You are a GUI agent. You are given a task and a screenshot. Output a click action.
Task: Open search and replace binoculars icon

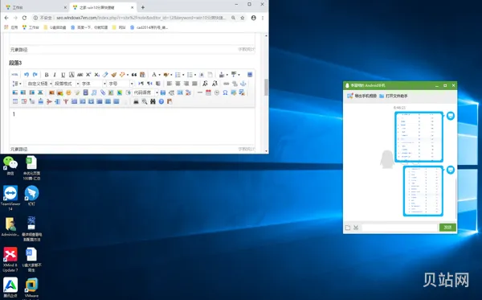(153, 101)
